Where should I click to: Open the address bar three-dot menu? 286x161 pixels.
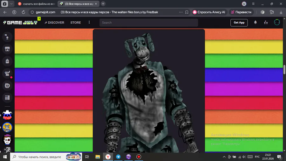pos(181,12)
